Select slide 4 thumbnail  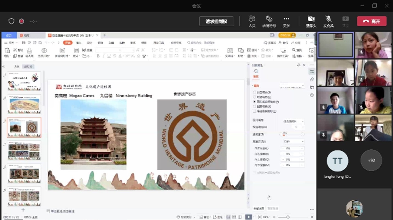click(24, 150)
